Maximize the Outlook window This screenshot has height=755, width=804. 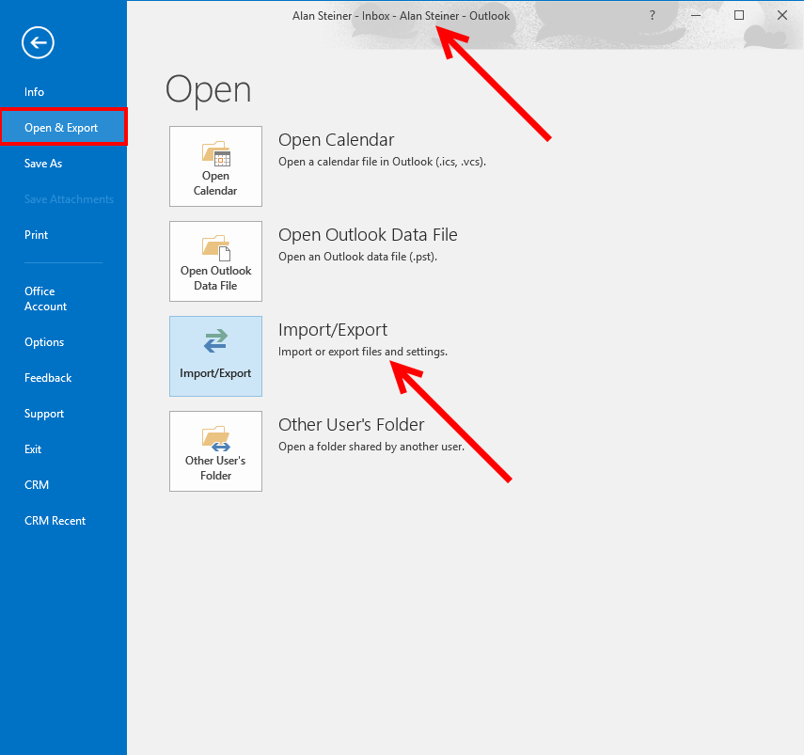pos(739,15)
